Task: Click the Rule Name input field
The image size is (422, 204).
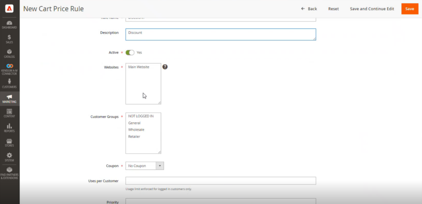Action: (x=221, y=20)
